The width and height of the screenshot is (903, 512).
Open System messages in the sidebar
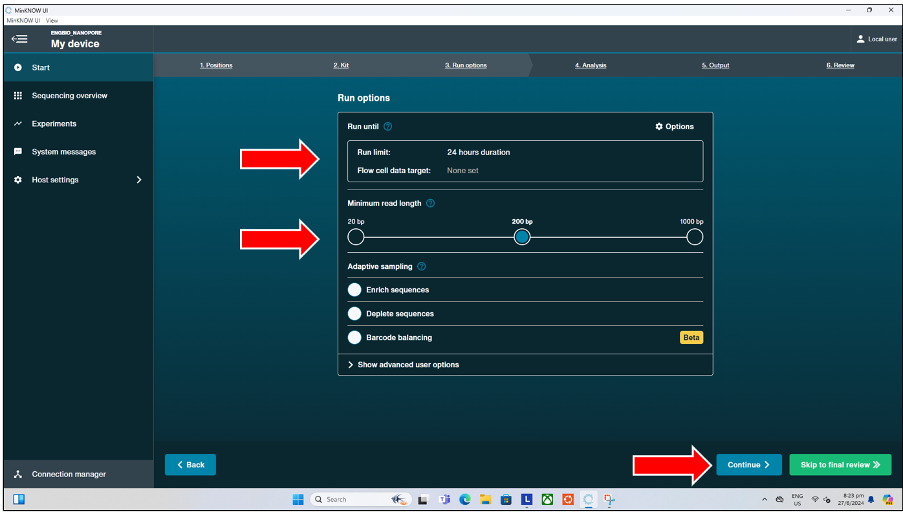pos(78,152)
